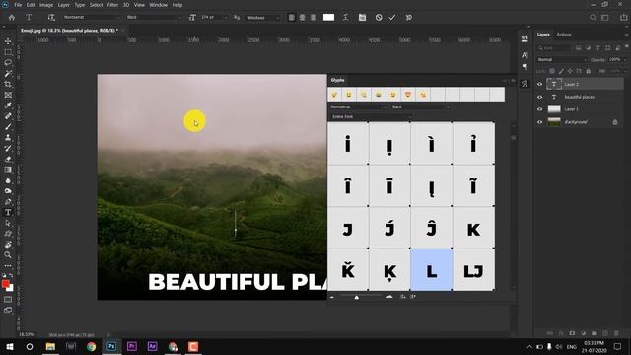Open font size dropdown
Image resolution: width=631 pixels, height=355 pixels.
[x=215, y=18]
